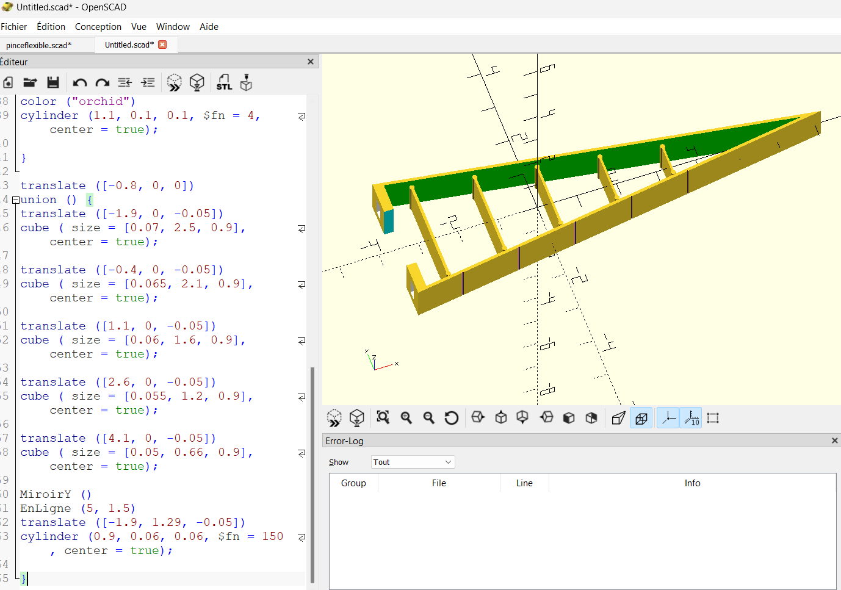The height and width of the screenshot is (590, 841).
Task: Render the model from editor toolbar
Action: [197, 82]
